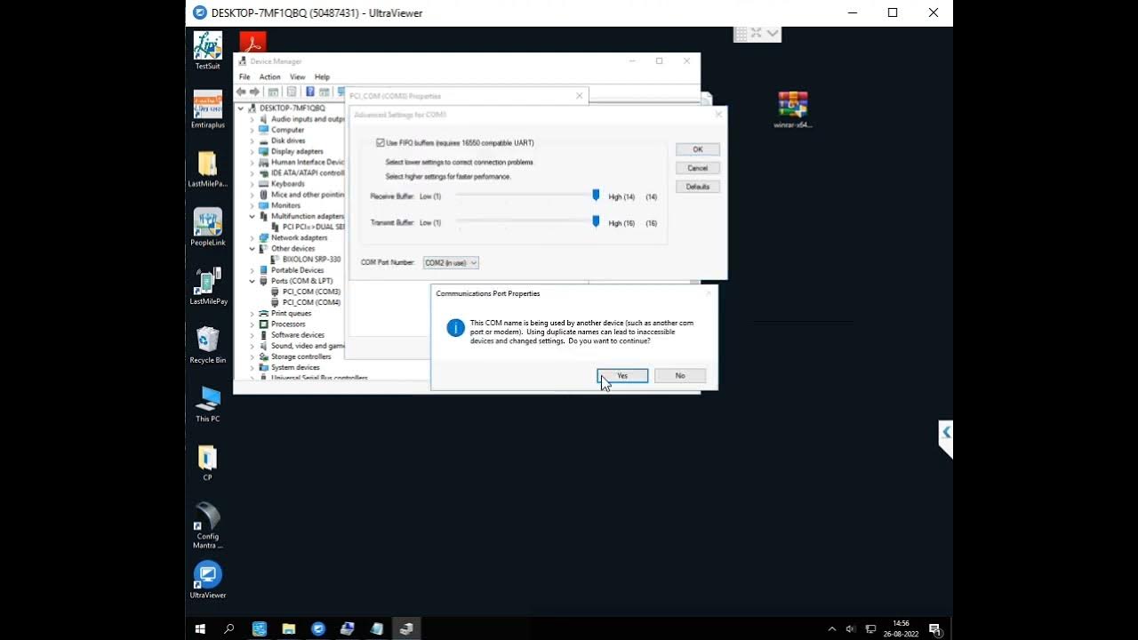This screenshot has height=640, width=1138.
Task: Confirm by clicking Yes in the dialog
Action: click(622, 376)
